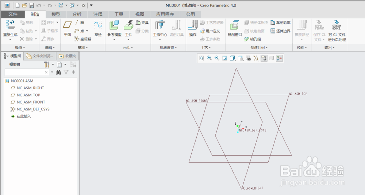Click the 参考模型 reference model icon
This screenshot has height=195, width=365.
(114, 25)
